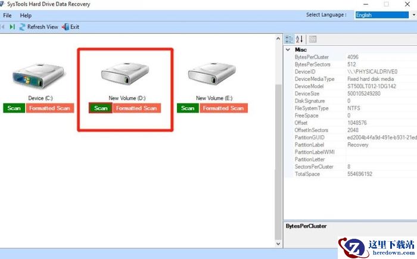Click Scan for New Volume (E:)

(x=188, y=108)
